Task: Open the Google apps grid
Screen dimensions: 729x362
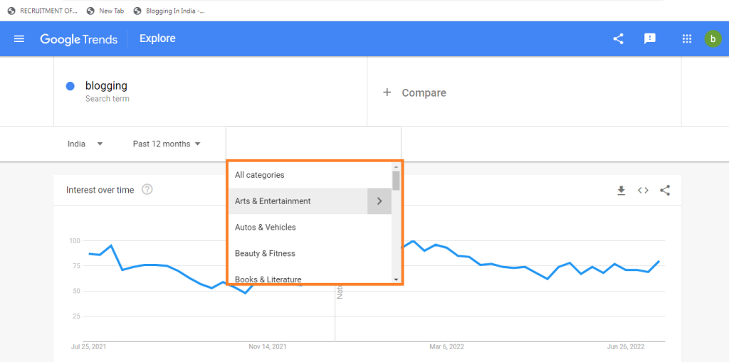Action: [x=687, y=39]
